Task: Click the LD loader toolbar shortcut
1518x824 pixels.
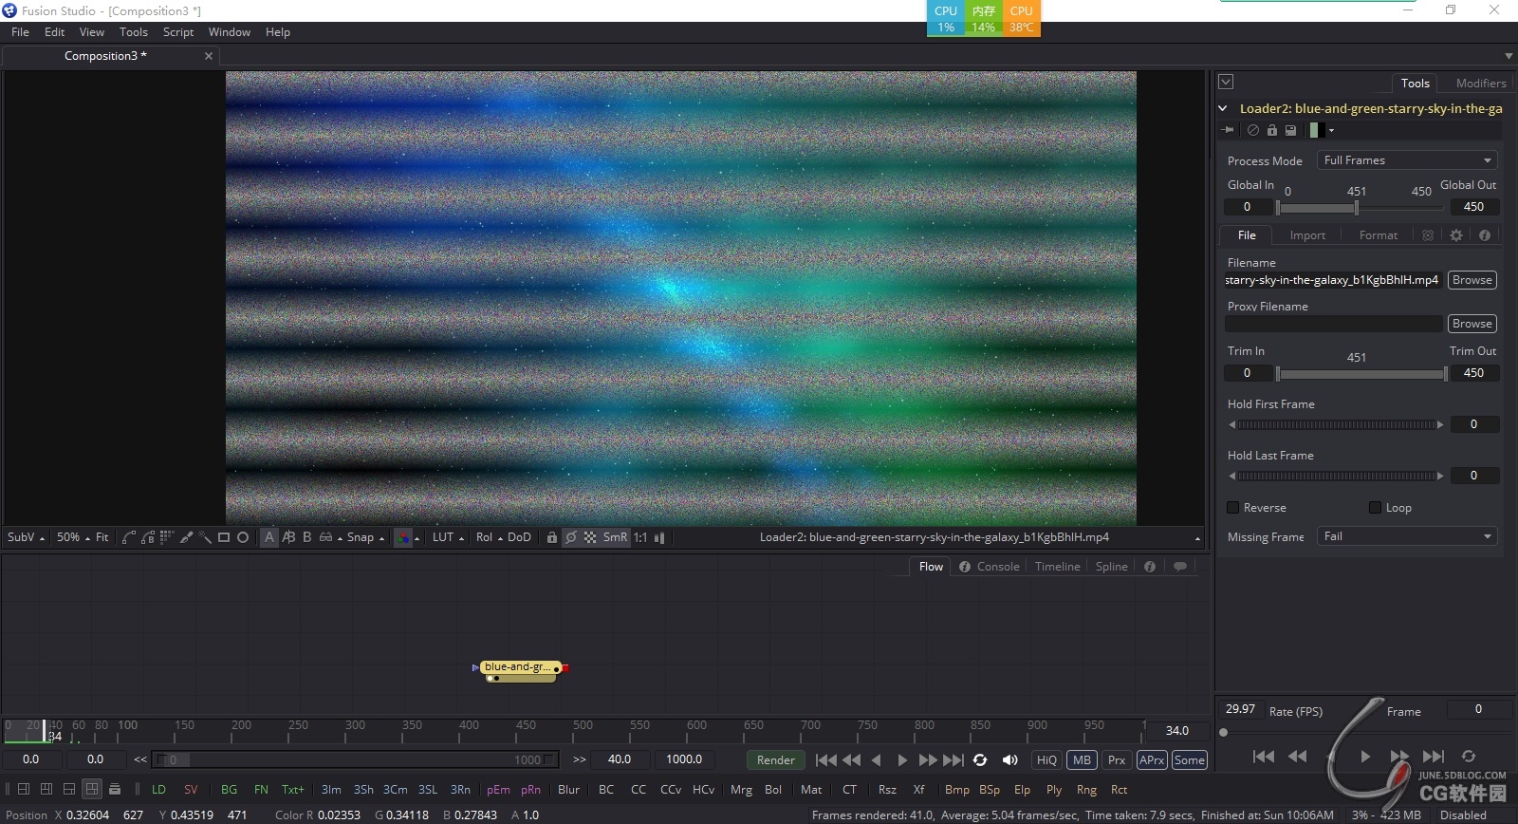Action: 158,790
